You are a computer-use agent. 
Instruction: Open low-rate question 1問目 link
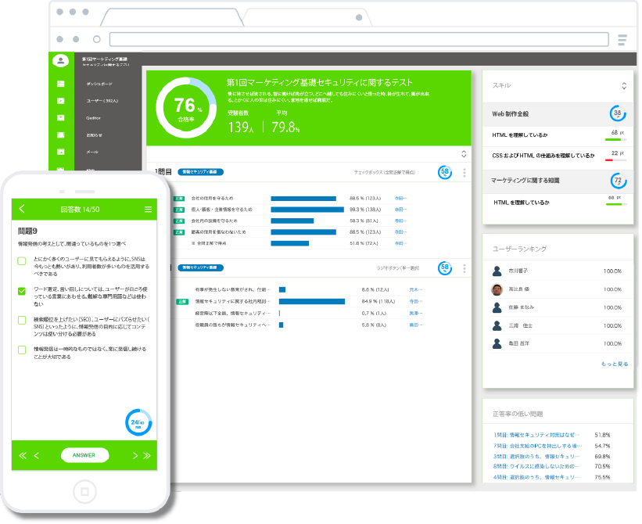[x=536, y=435]
